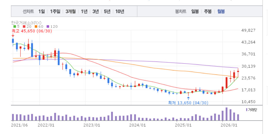Click the 최고 45,650 high price label

pyautogui.click(x=32, y=31)
